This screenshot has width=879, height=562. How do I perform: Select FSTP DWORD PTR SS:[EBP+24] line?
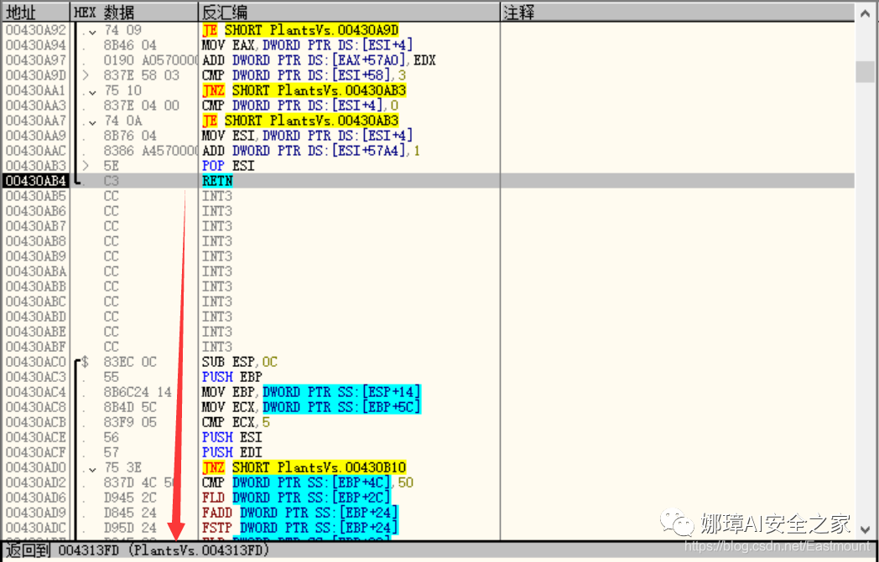(x=300, y=529)
